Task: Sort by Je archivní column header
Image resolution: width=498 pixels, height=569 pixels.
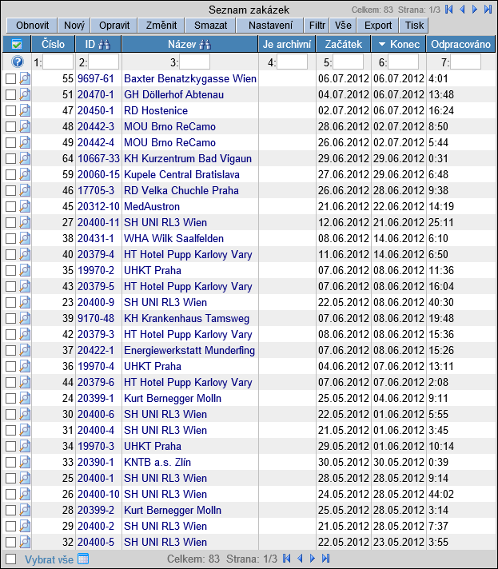Action: point(287,44)
